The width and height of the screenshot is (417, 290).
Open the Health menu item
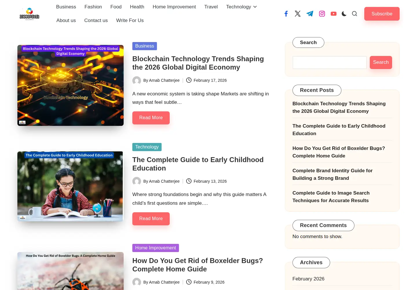(x=137, y=7)
